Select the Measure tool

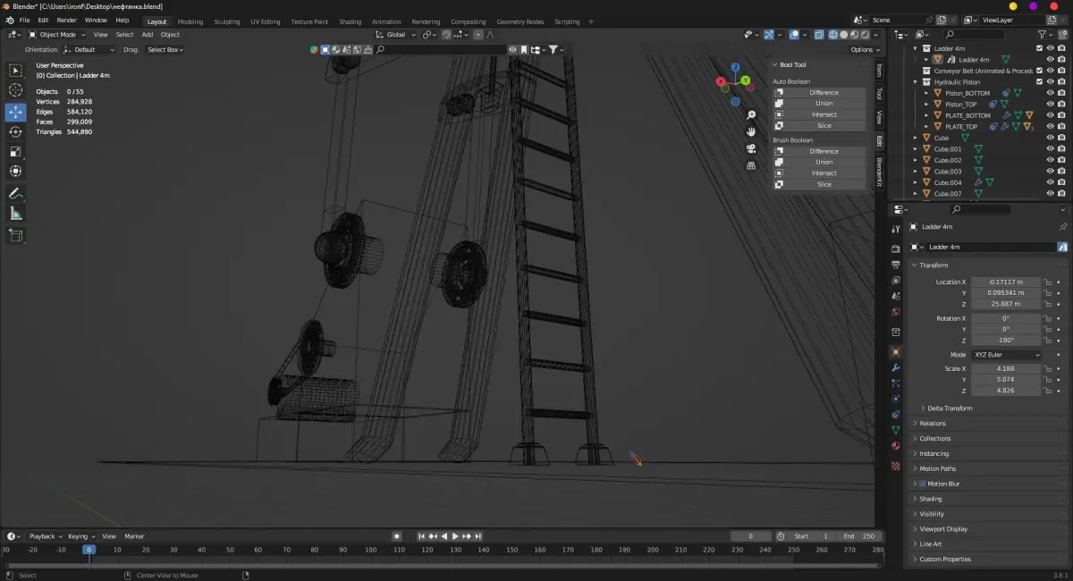click(15, 213)
